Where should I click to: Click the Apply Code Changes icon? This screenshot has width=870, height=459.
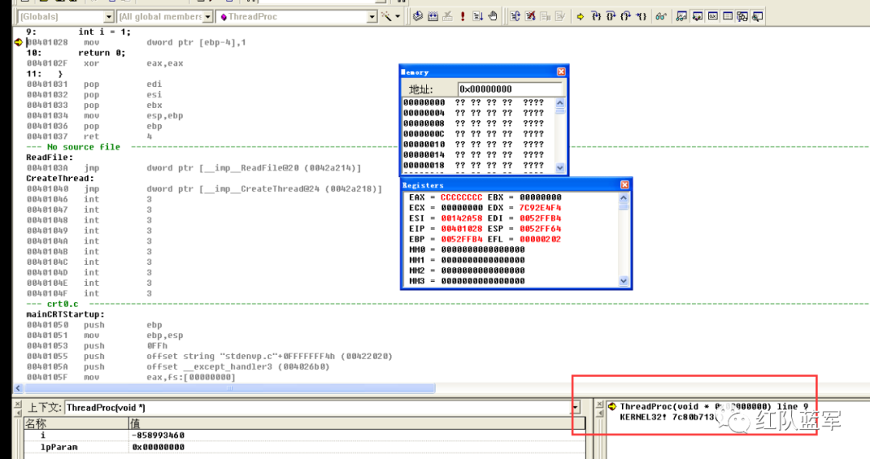click(560, 17)
